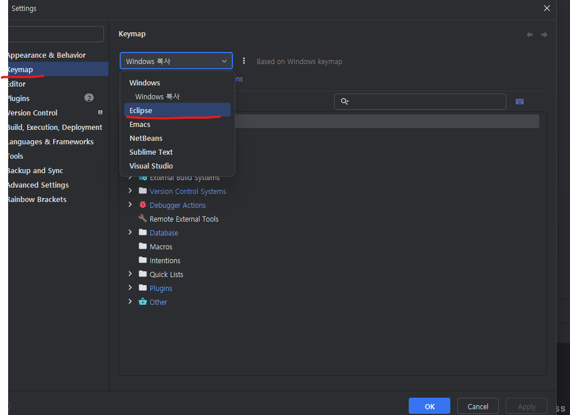Open the keymap actions three-dot menu

tap(243, 61)
